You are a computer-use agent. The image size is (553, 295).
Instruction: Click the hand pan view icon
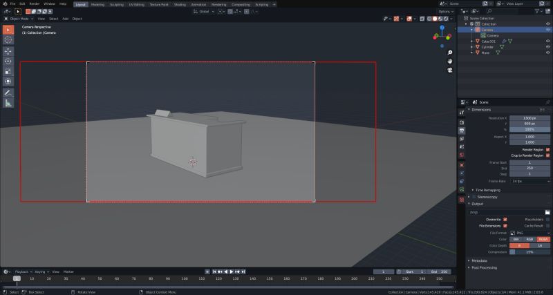point(450,61)
